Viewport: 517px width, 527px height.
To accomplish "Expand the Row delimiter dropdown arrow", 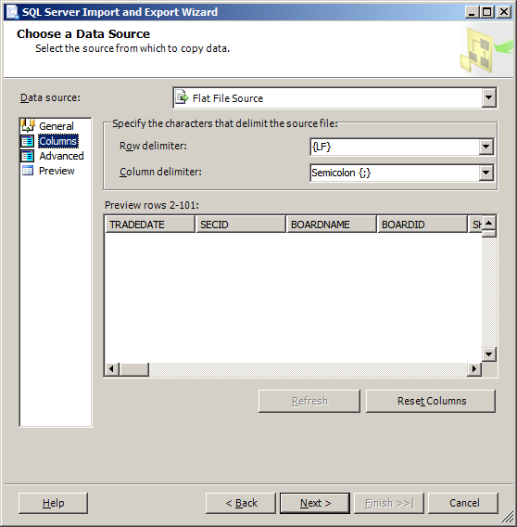I will pos(485,147).
